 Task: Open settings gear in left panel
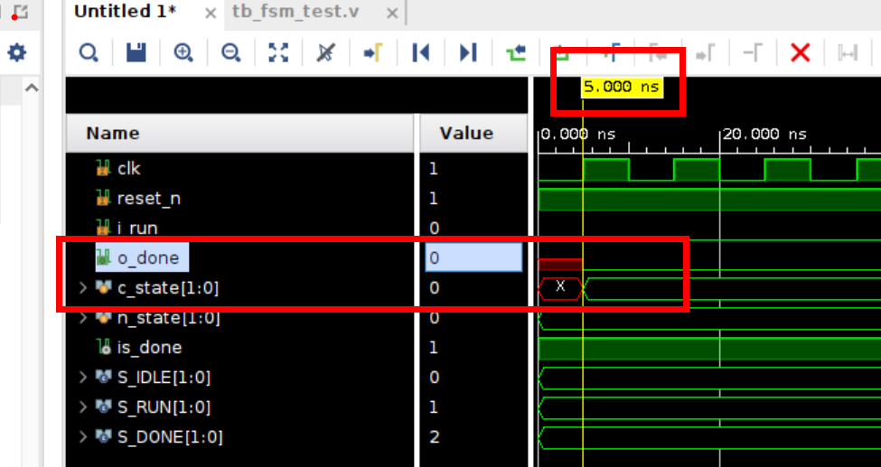click(x=16, y=52)
